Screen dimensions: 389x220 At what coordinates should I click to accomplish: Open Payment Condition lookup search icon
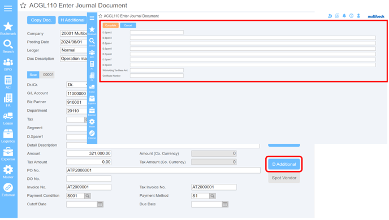coord(87,196)
